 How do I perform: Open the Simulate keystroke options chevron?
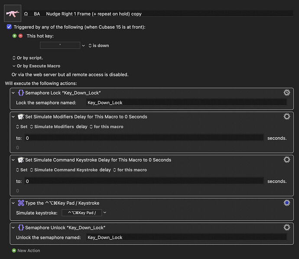[105, 213]
